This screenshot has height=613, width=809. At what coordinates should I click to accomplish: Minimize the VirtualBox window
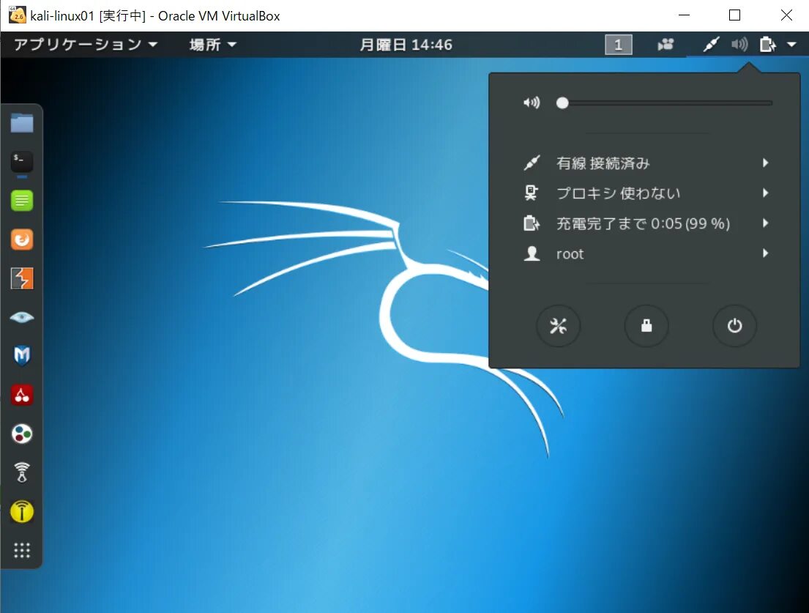point(684,15)
